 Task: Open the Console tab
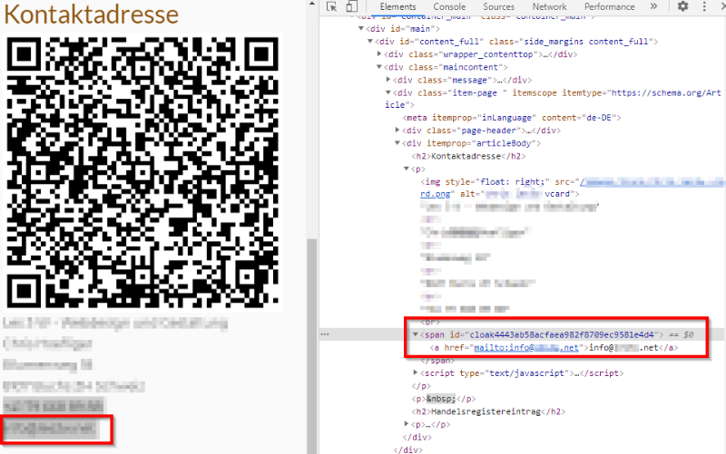point(449,6)
